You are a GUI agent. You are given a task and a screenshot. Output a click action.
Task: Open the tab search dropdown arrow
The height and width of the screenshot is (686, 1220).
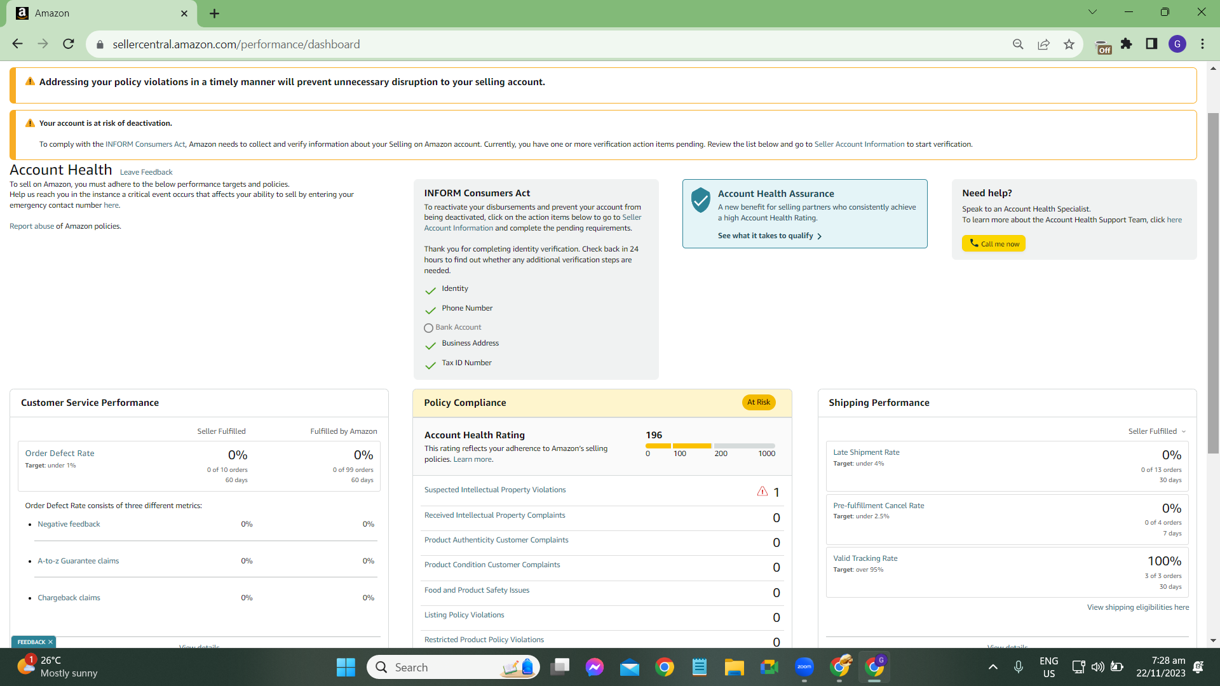pos(1092,12)
